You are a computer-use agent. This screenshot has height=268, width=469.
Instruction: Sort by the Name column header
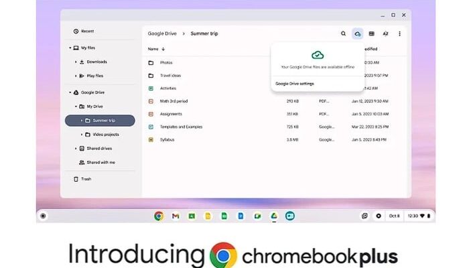coord(153,49)
